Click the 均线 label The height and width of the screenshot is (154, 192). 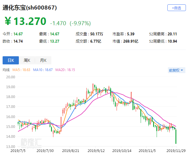click(6, 70)
